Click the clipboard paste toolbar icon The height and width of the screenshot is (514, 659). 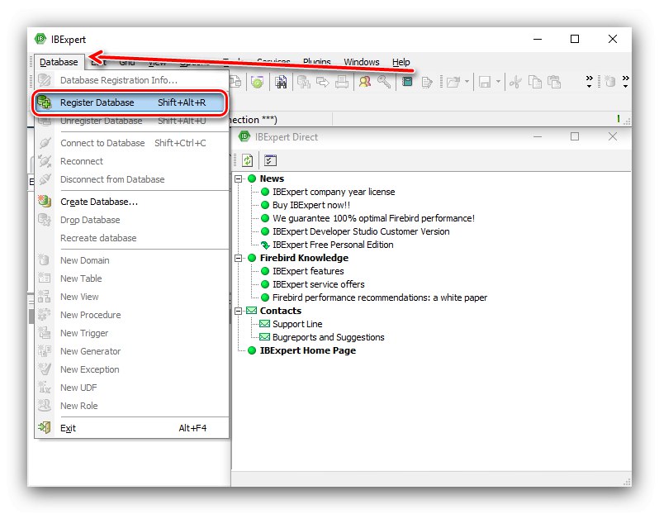coord(554,82)
